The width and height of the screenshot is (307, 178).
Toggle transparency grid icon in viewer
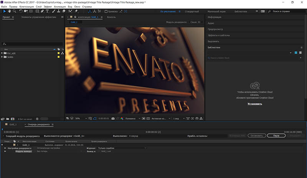[x=148, y=119]
